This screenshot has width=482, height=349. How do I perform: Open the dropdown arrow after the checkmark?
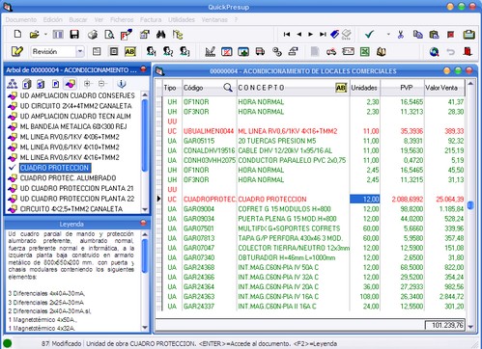pos(388,34)
